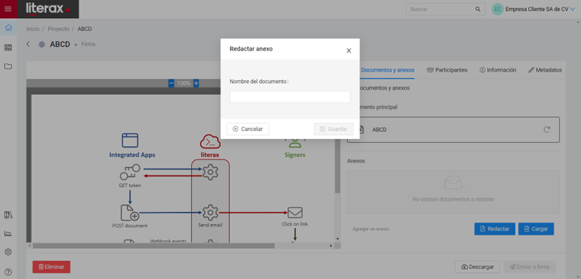The image size is (581, 279).
Task: Click Enviar a firma button
Action: pos(529,267)
